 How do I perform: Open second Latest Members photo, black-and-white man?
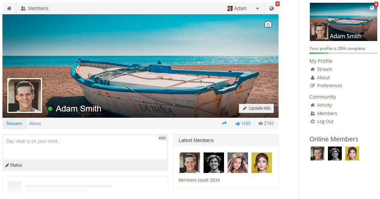(x=214, y=163)
